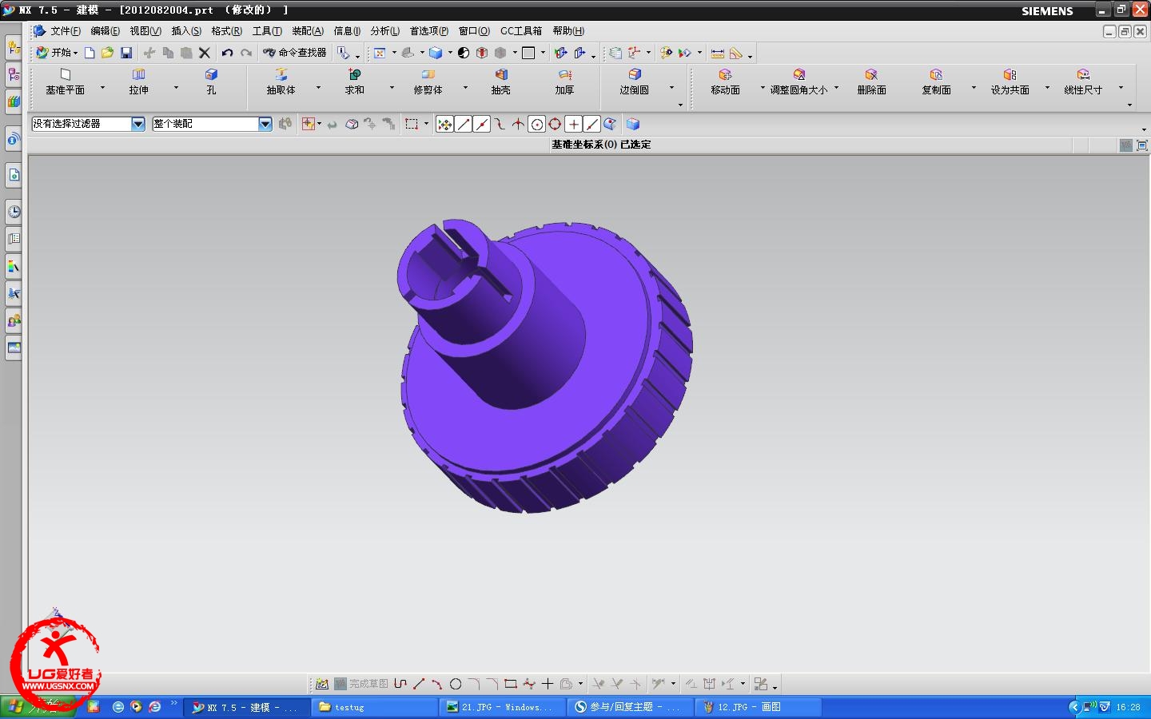Click the 开始 start button
1151x719 pixels.
56,53
